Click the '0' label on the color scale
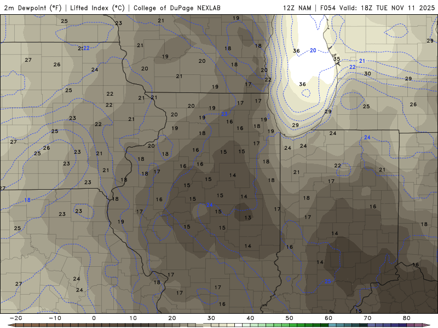 94,318
